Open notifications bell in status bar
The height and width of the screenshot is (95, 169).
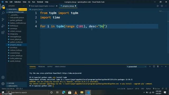[166, 89]
